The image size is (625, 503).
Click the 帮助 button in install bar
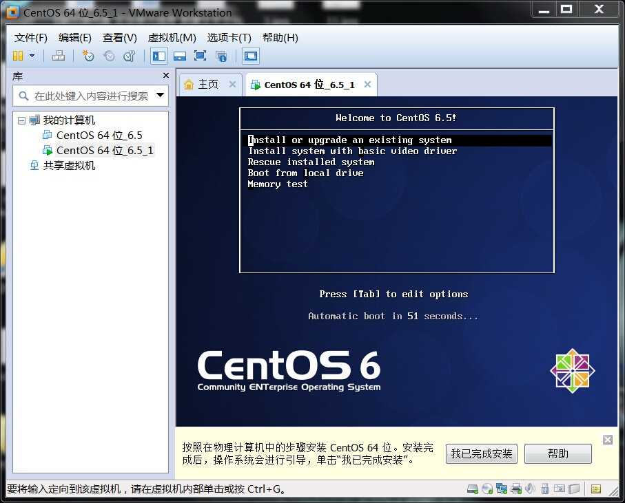[558, 453]
